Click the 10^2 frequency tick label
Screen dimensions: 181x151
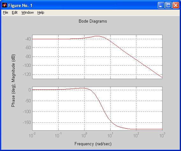(136, 135)
